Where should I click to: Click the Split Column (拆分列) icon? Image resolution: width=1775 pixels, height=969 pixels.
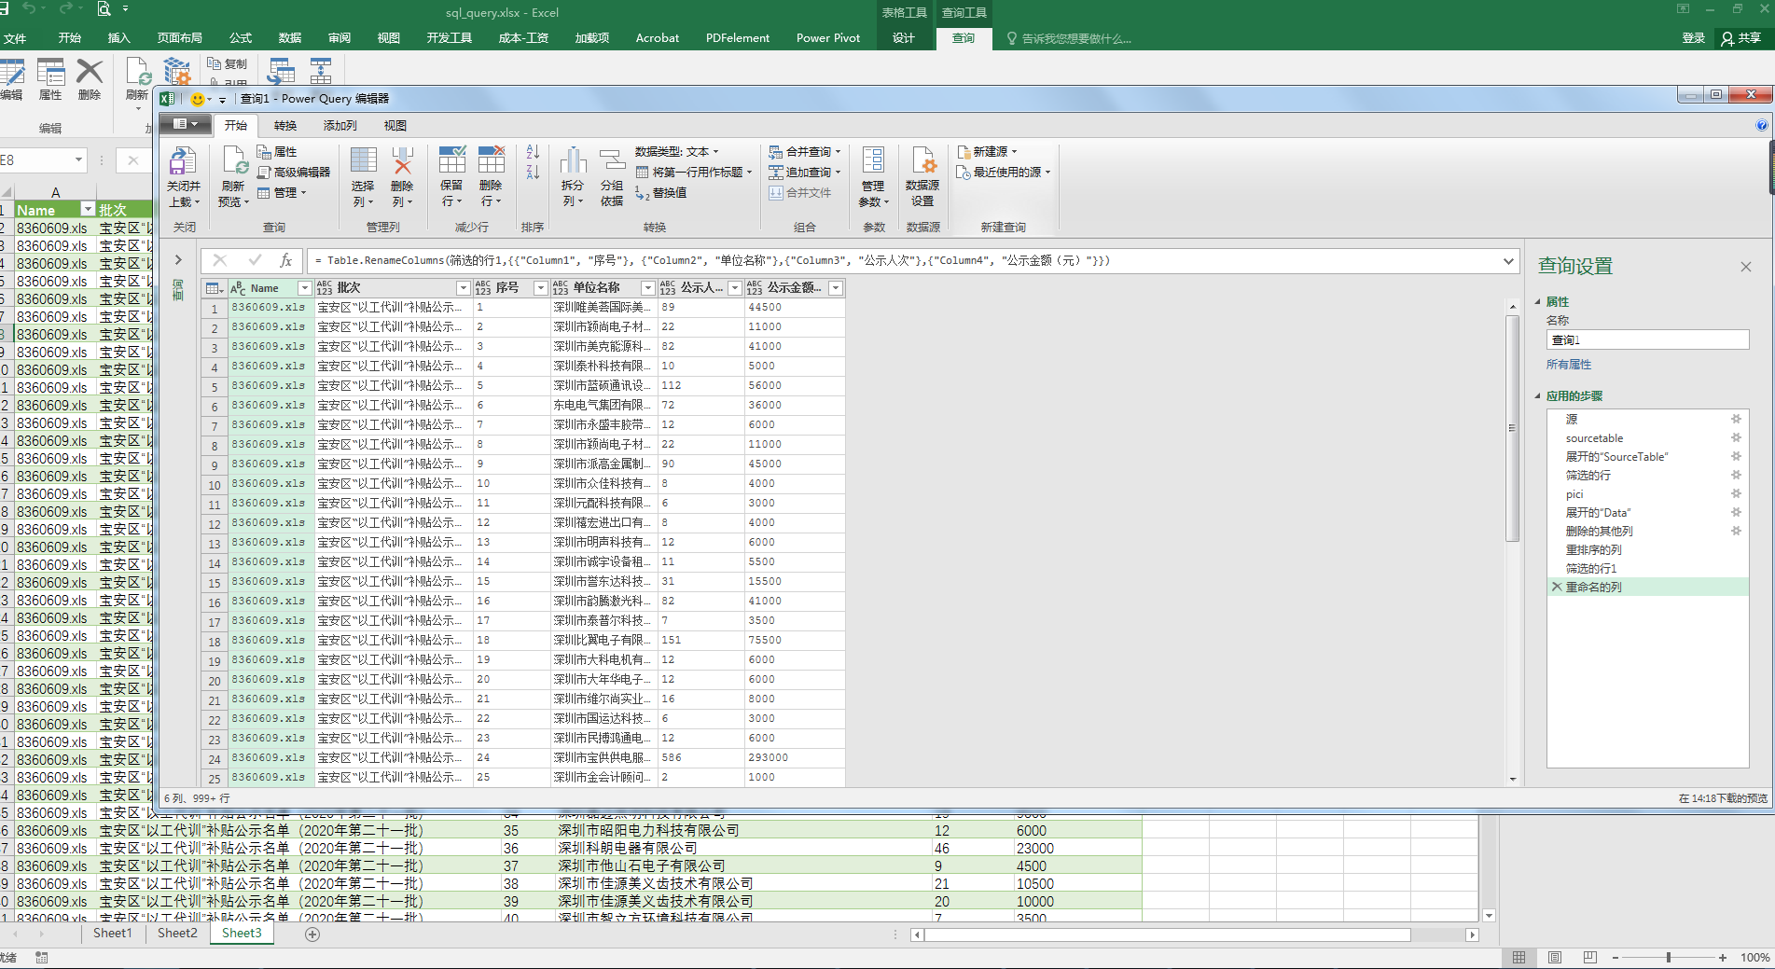coord(573,162)
